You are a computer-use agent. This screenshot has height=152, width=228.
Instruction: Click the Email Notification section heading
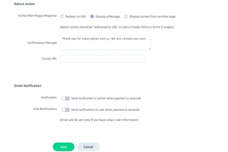[x=28, y=86]
